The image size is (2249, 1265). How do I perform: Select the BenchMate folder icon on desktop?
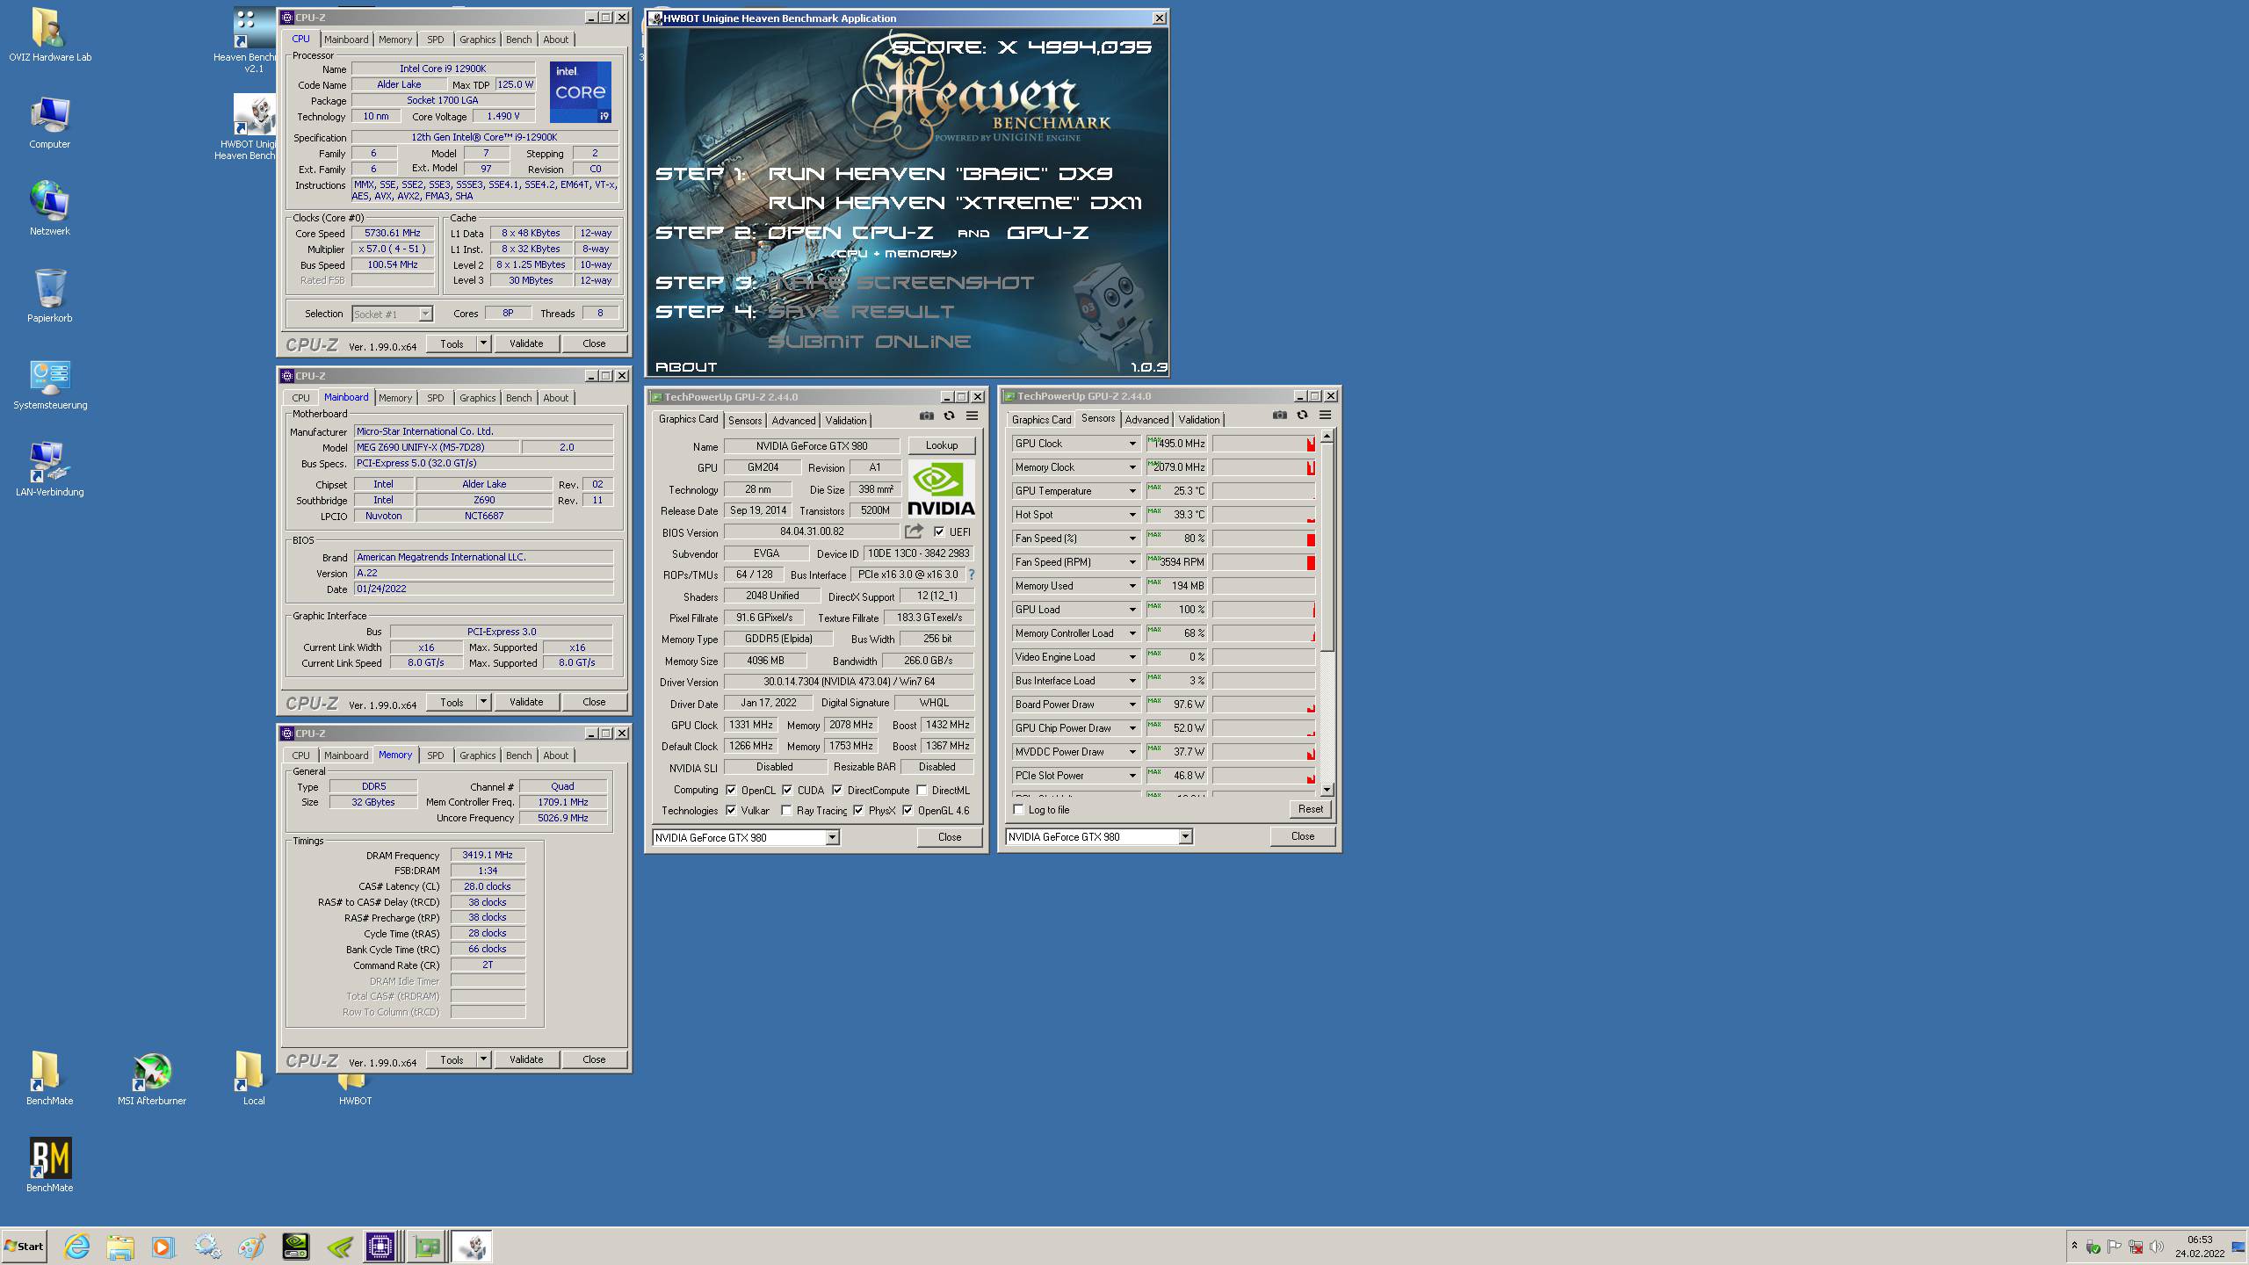click(x=49, y=1079)
